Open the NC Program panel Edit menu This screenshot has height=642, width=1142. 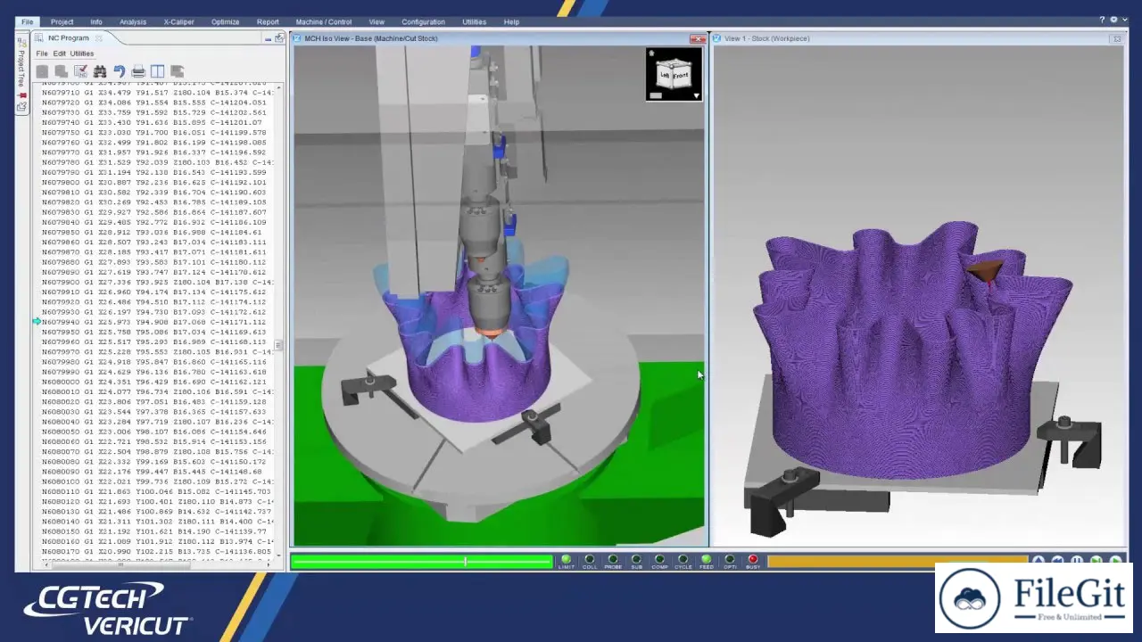(x=59, y=53)
